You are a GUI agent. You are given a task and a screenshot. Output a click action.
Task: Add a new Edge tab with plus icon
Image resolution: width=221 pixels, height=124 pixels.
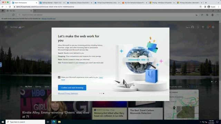pyautogui.click(x=35, y=11)
